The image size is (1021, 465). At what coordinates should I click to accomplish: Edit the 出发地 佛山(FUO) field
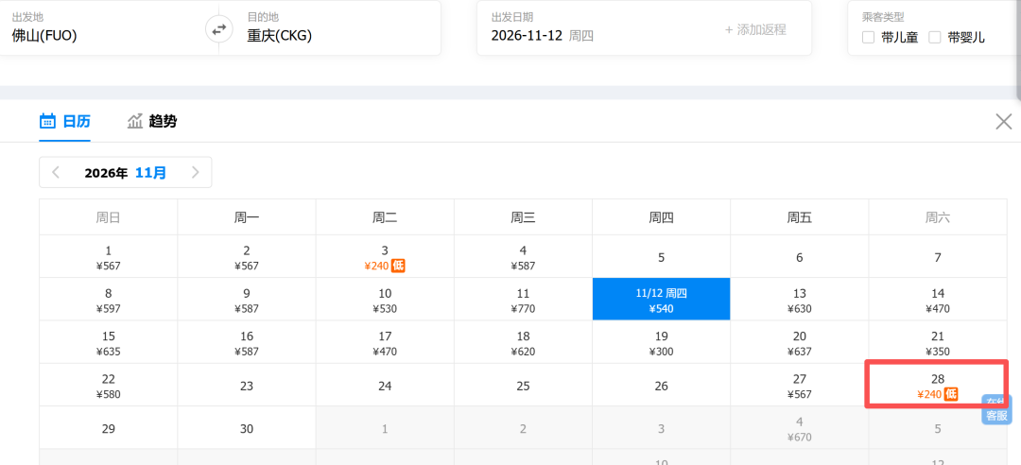pyautogui.click(x=103, y=28)
